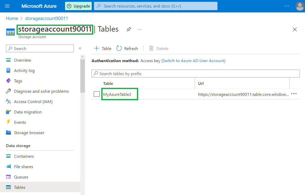
Task: Open the Azure portal hamburger menu
Action: pyautogui.click(x=7, y=6)
